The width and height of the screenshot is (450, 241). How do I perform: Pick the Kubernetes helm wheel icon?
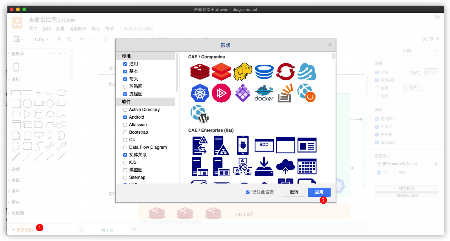200,93
